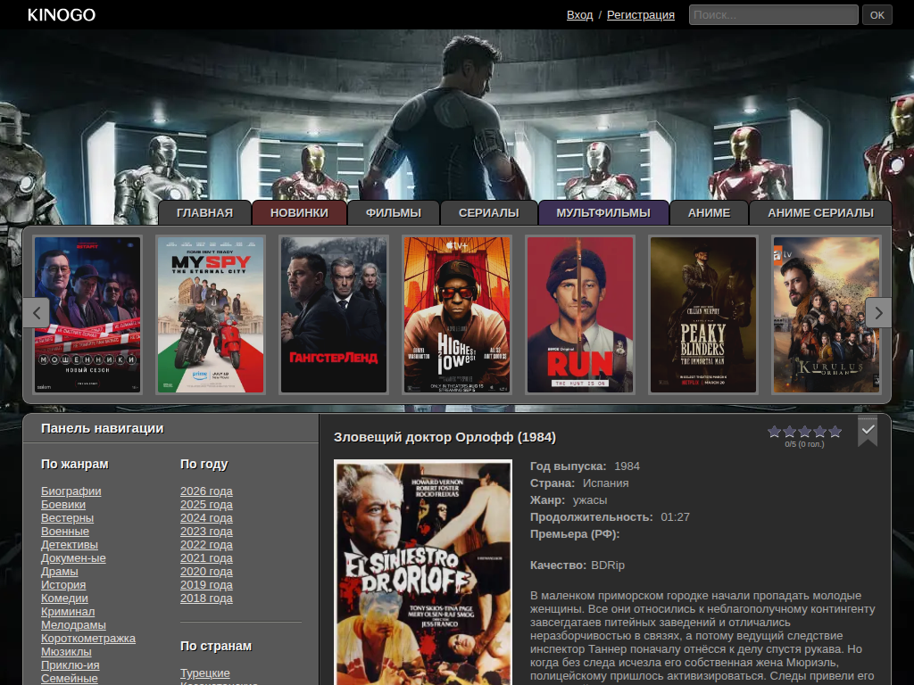
Task: Browse films from 2026 года
Action: pos(206,491)
